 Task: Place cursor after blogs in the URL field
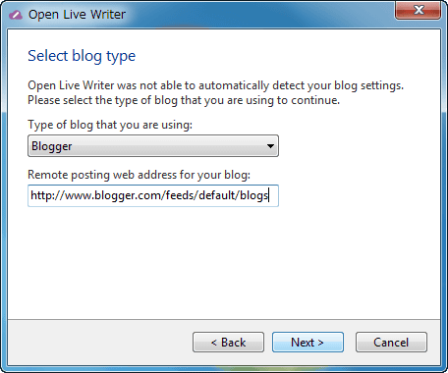[268, 195]
